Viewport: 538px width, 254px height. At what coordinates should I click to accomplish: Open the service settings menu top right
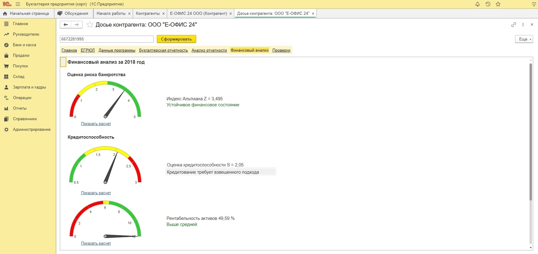(534, 4)
